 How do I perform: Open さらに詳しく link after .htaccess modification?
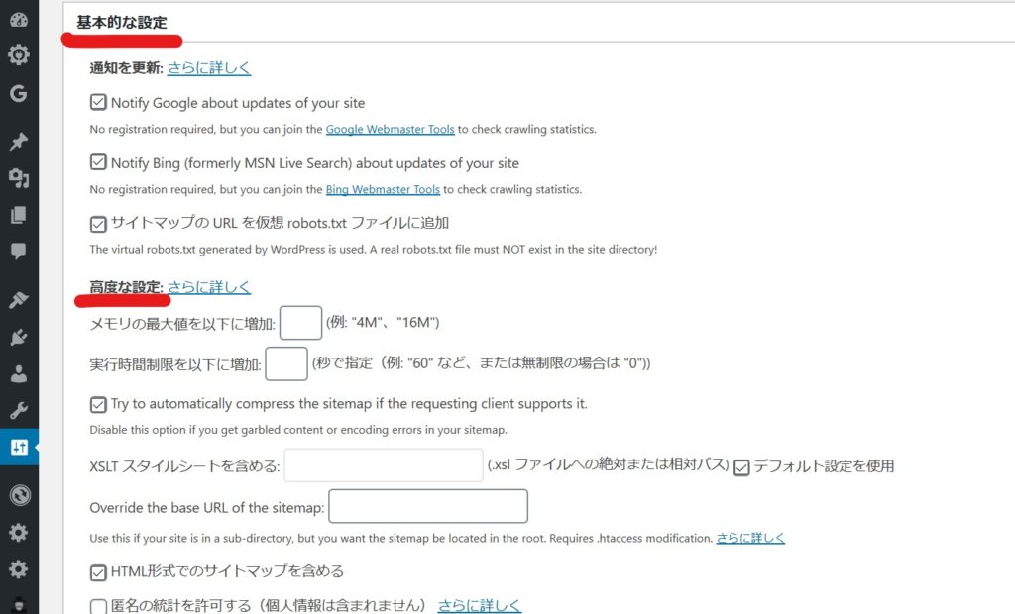750,538
